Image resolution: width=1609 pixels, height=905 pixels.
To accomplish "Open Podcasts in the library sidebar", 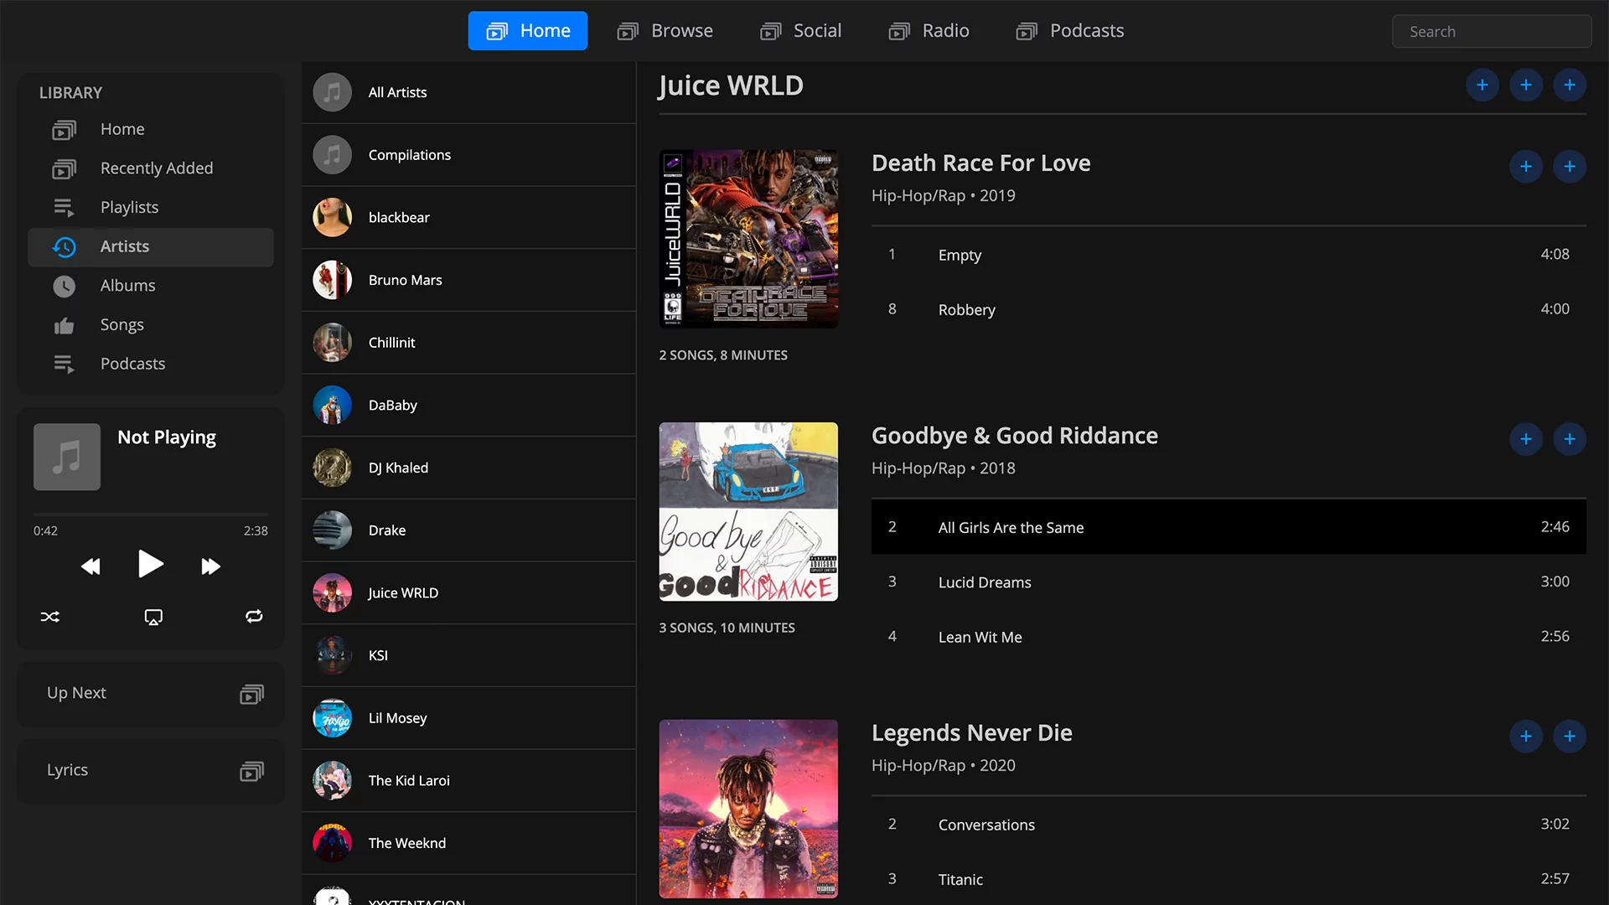I will point(151,364).
